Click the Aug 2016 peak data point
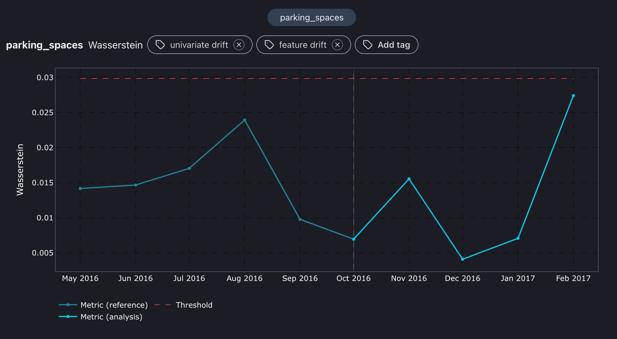This screenshot has width=617, height=339. 245,120
